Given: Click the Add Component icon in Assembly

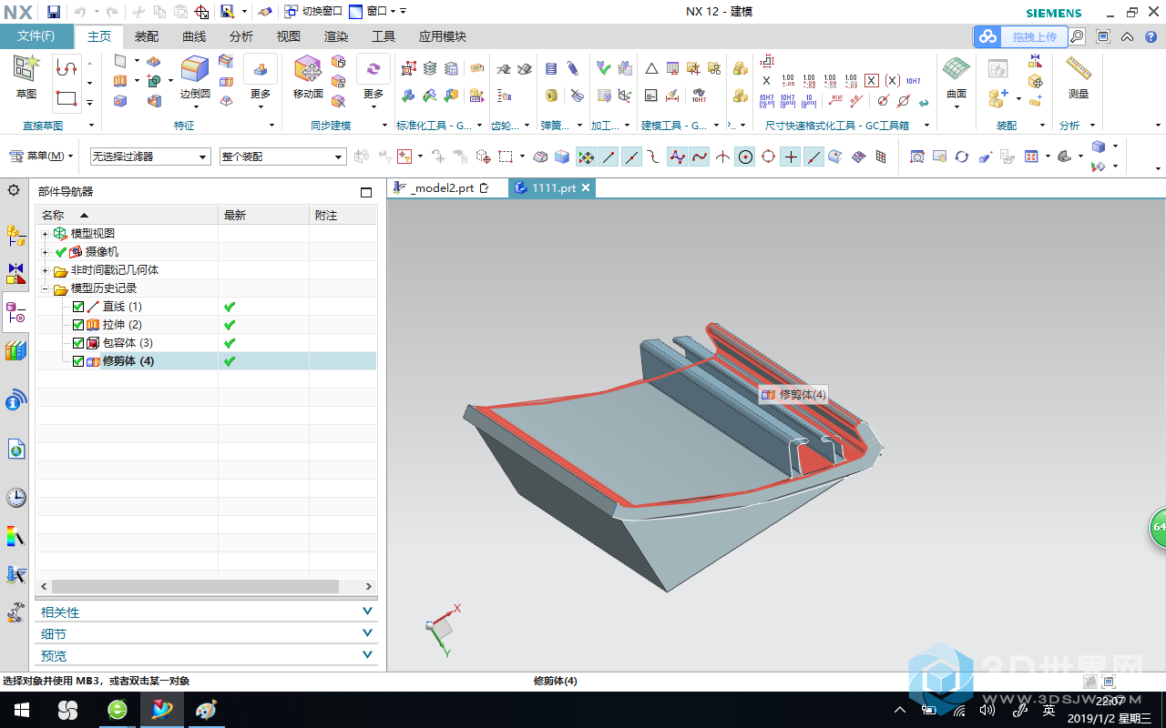Looking at the screenshot, I should click(x=997, y=96).
